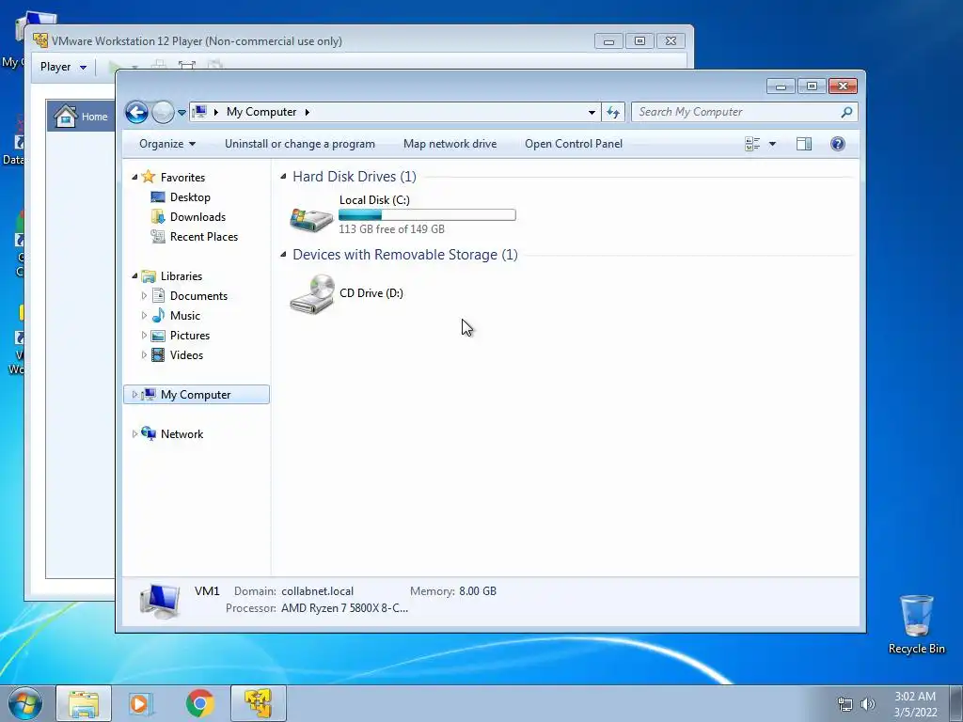Click the network tray icon
The image size is (963, 722).
click(845, 704)
